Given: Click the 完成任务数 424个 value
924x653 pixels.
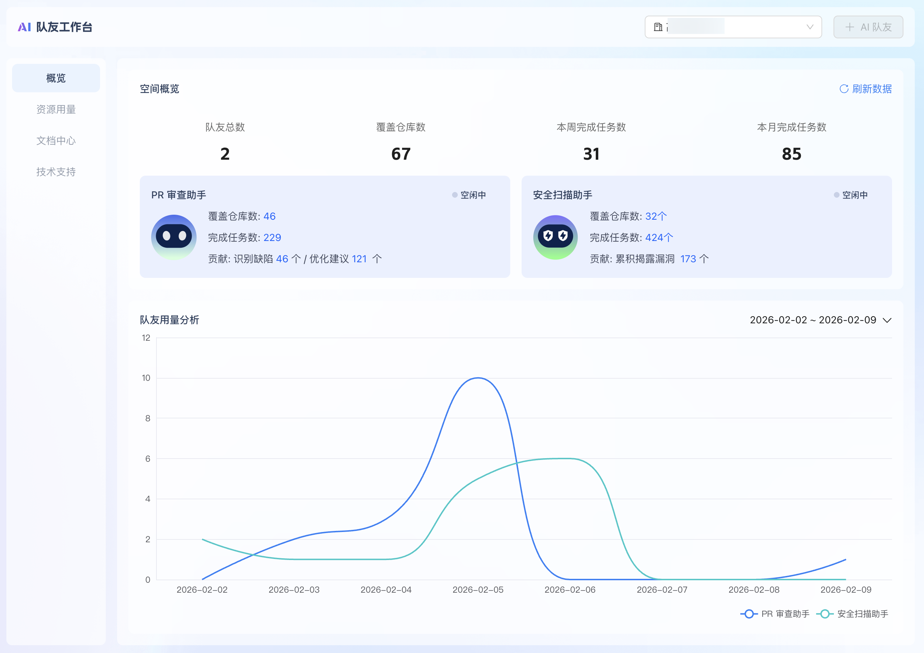Looking at the screenshot, I should 659,237.
